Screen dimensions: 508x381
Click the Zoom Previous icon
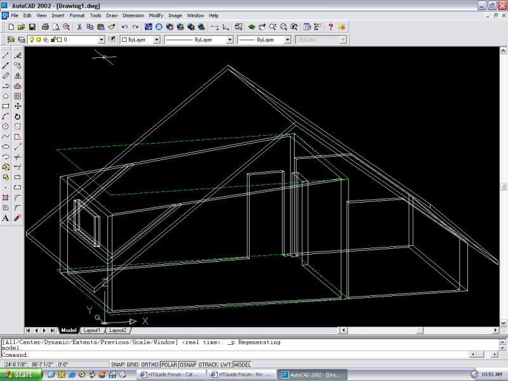294,27
